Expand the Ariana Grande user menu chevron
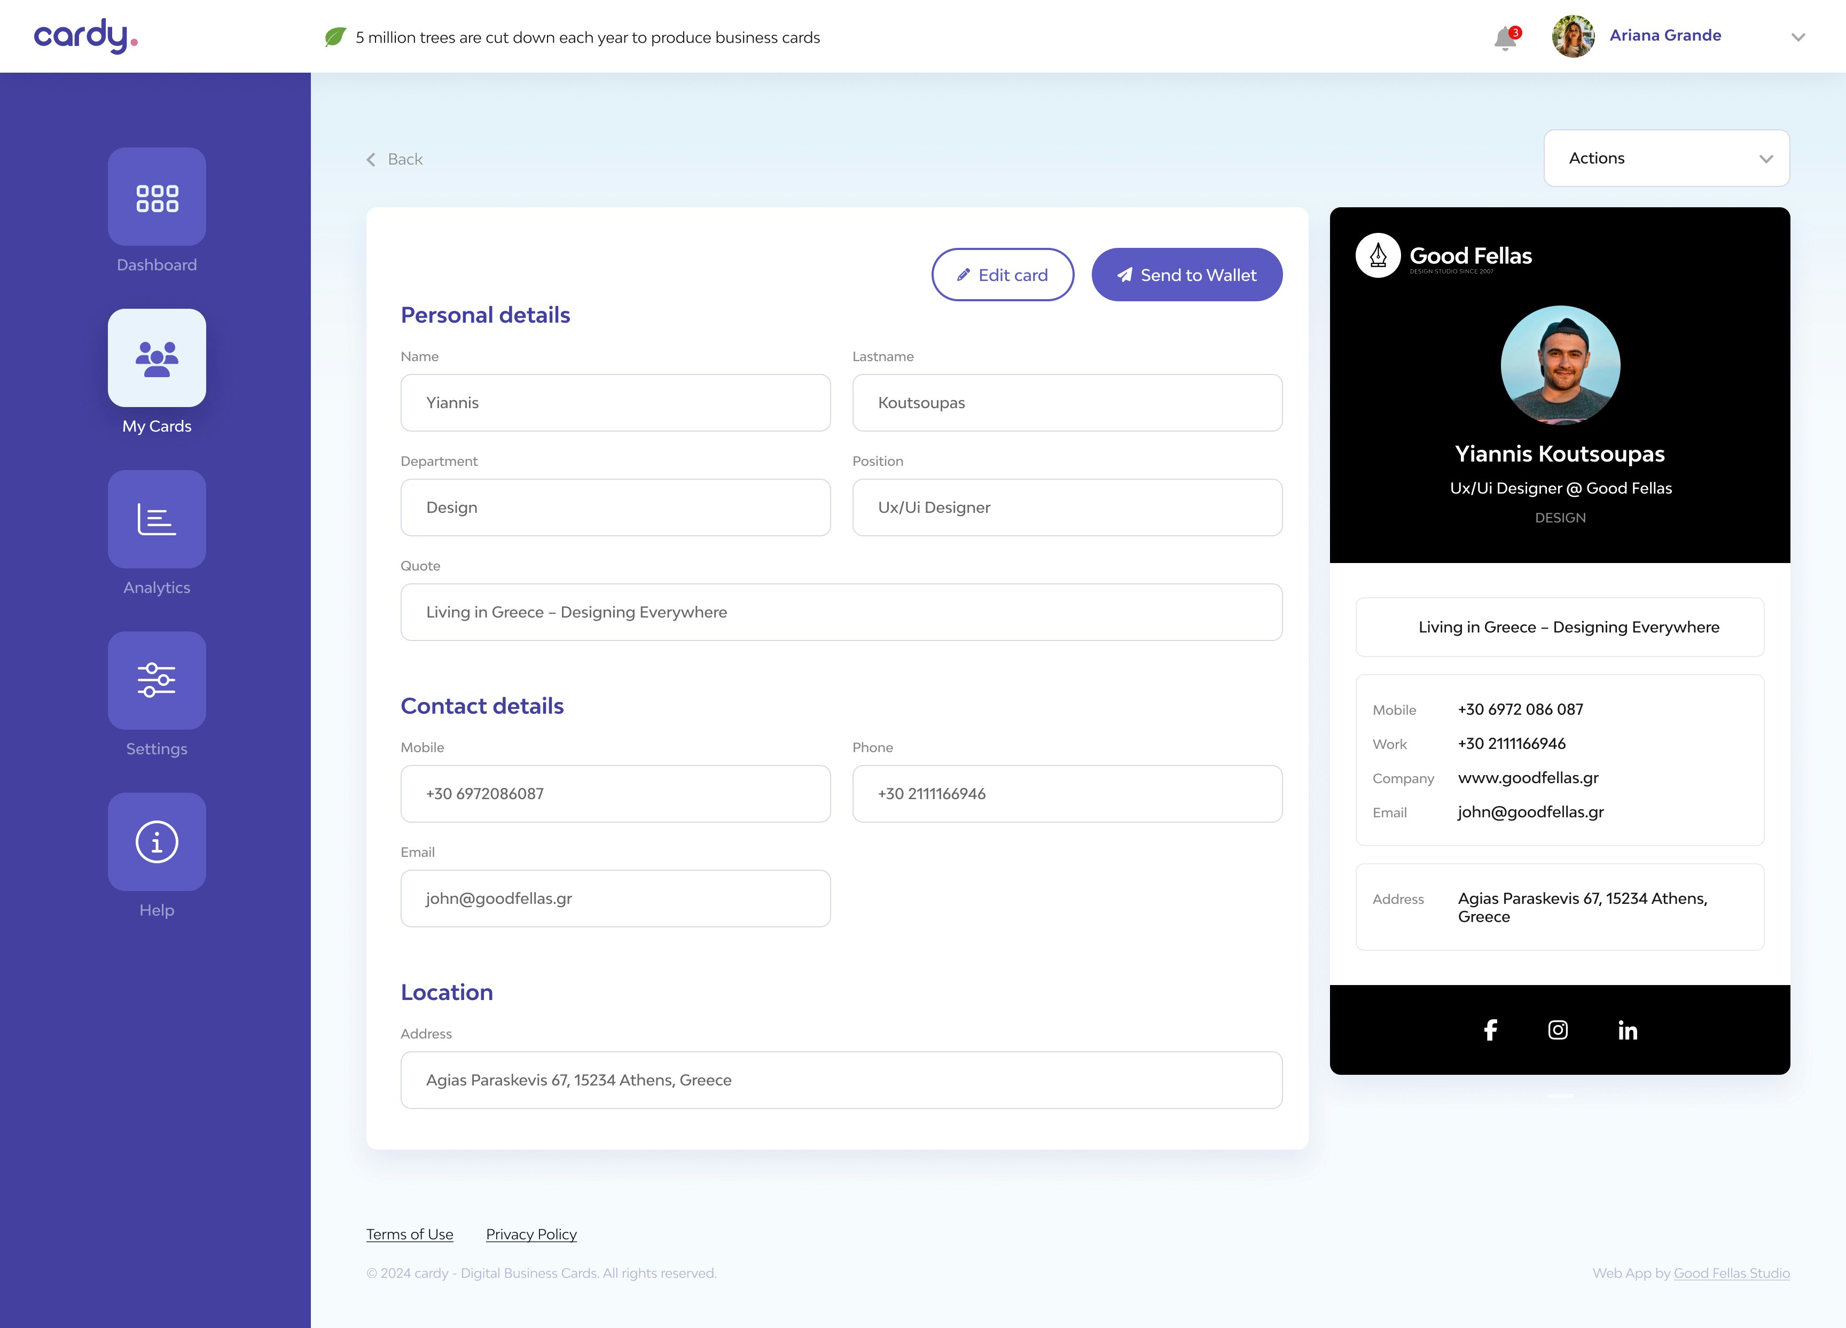This screenshot has height=1328, width=1846. 1798,37
